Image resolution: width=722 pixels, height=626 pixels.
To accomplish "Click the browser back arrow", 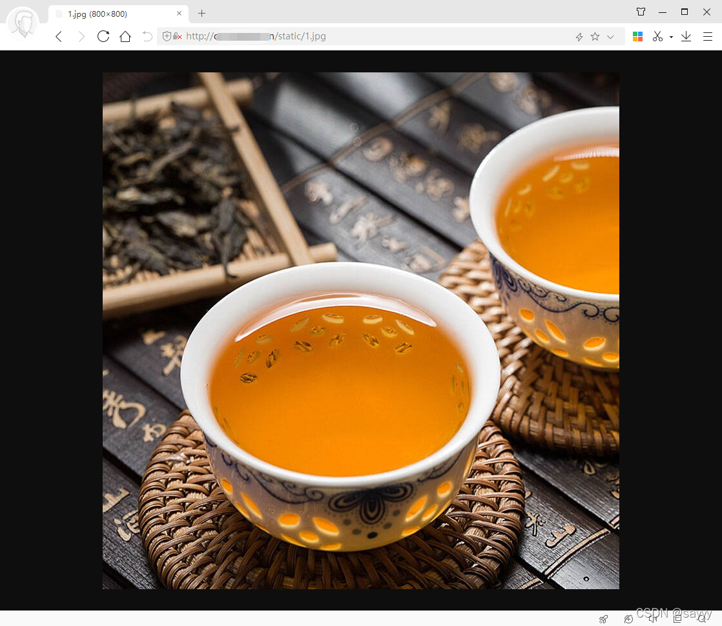I will (59, 36).
